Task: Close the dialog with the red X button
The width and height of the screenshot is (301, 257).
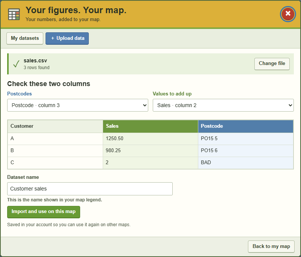Action: (288, 14)
